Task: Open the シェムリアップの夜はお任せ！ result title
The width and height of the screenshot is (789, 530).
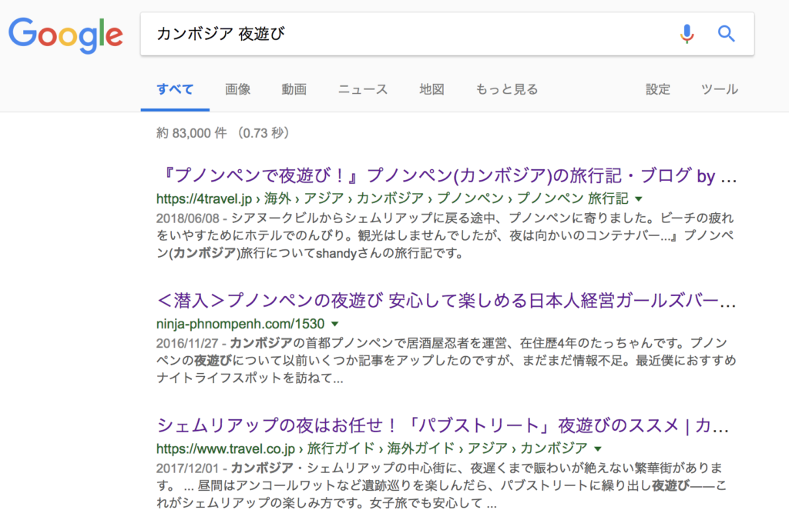Action: point(443,425)
